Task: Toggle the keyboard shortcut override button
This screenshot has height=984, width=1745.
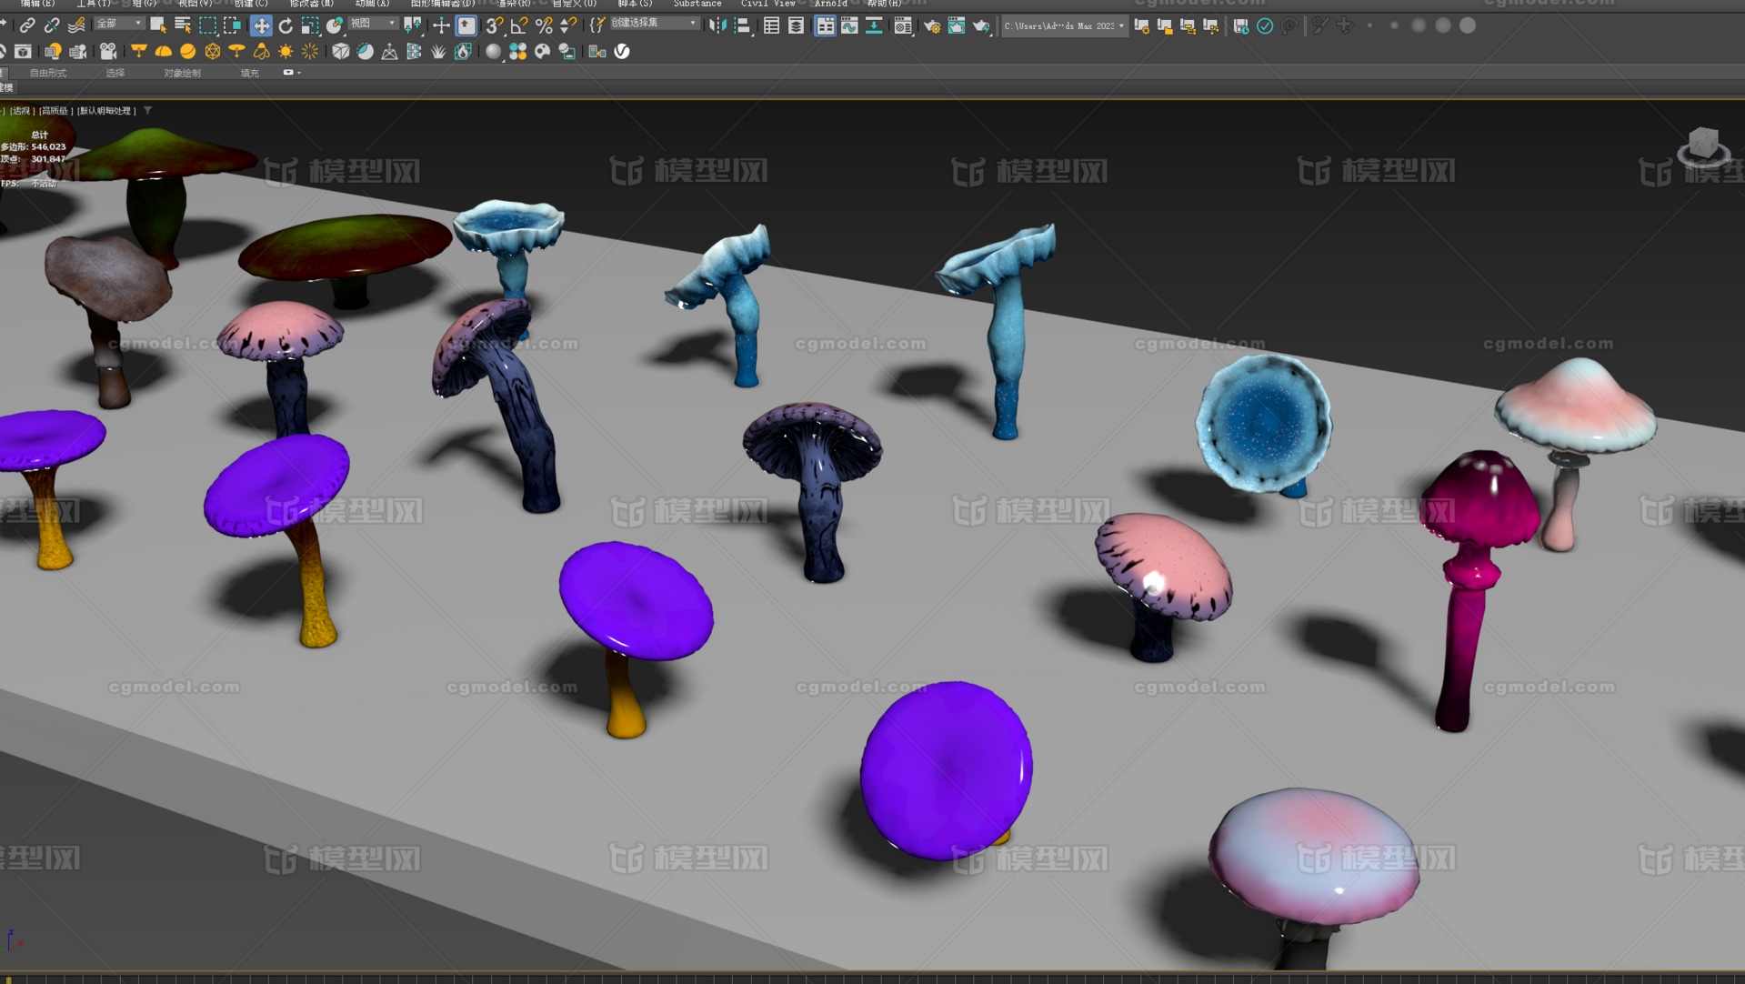Action: [x=466, y=25]
